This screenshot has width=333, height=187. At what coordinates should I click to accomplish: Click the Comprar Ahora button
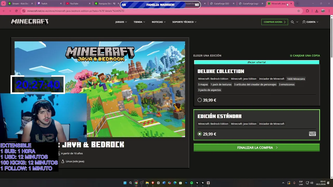274,22
